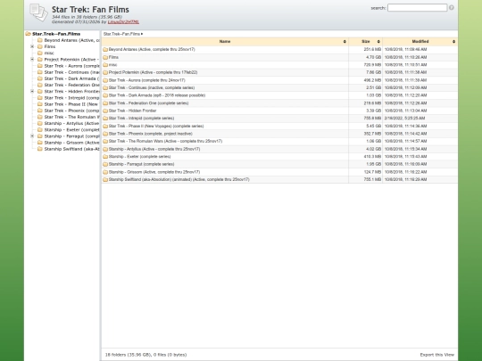Open misc folder in file list
Screen dimensions: 482x361
(x=112, y=65)
